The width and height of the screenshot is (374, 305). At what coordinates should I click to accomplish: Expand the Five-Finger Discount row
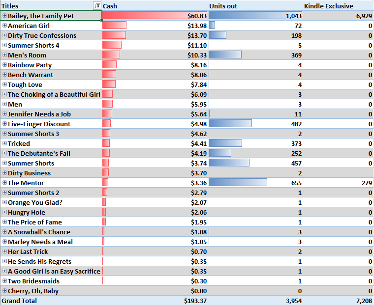pyautogui.click(x=4, y=124)
